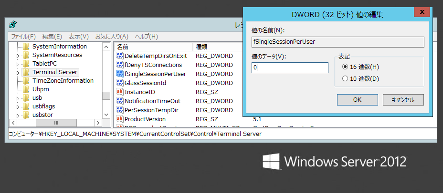
Task: Click the ProductVersion string value icon
Action: pyautogui.click(x=120, y=119)
